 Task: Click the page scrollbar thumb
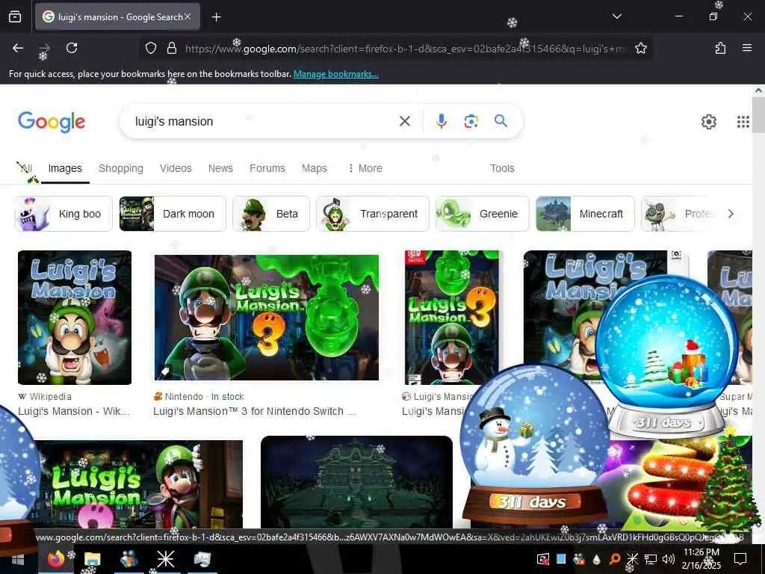[758, 114]
